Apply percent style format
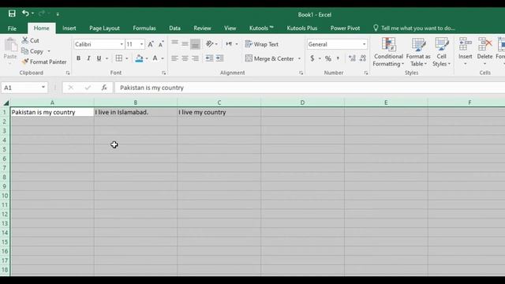 [328, 58]
